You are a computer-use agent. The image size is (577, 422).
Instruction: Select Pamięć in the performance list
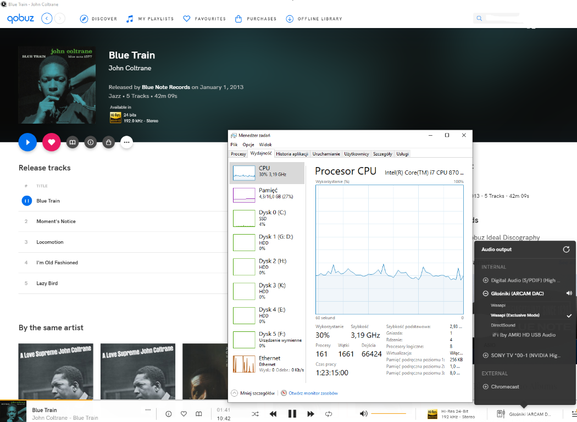pyautogui.click(x=267, y=195)
